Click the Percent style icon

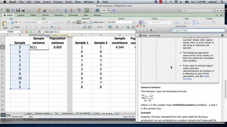[x=117, y=27]
